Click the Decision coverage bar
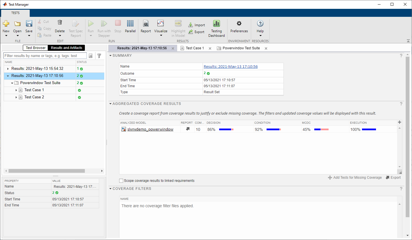 pyautogui.click(x=226, y=129)
